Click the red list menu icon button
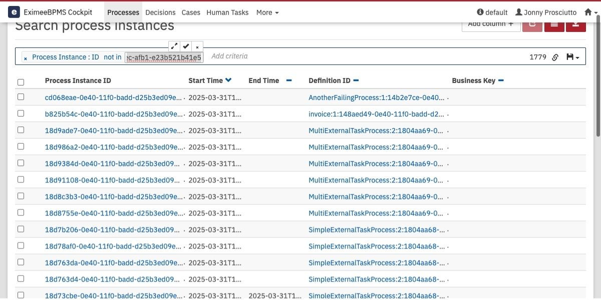 [554, 24]
